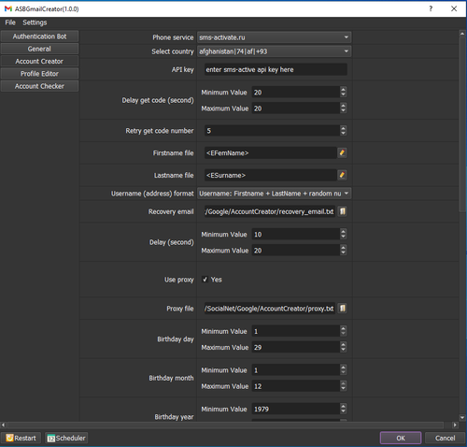Click the edit icon beside Firstname file
This screenshot has width=467, height=447.
point(342,152)
